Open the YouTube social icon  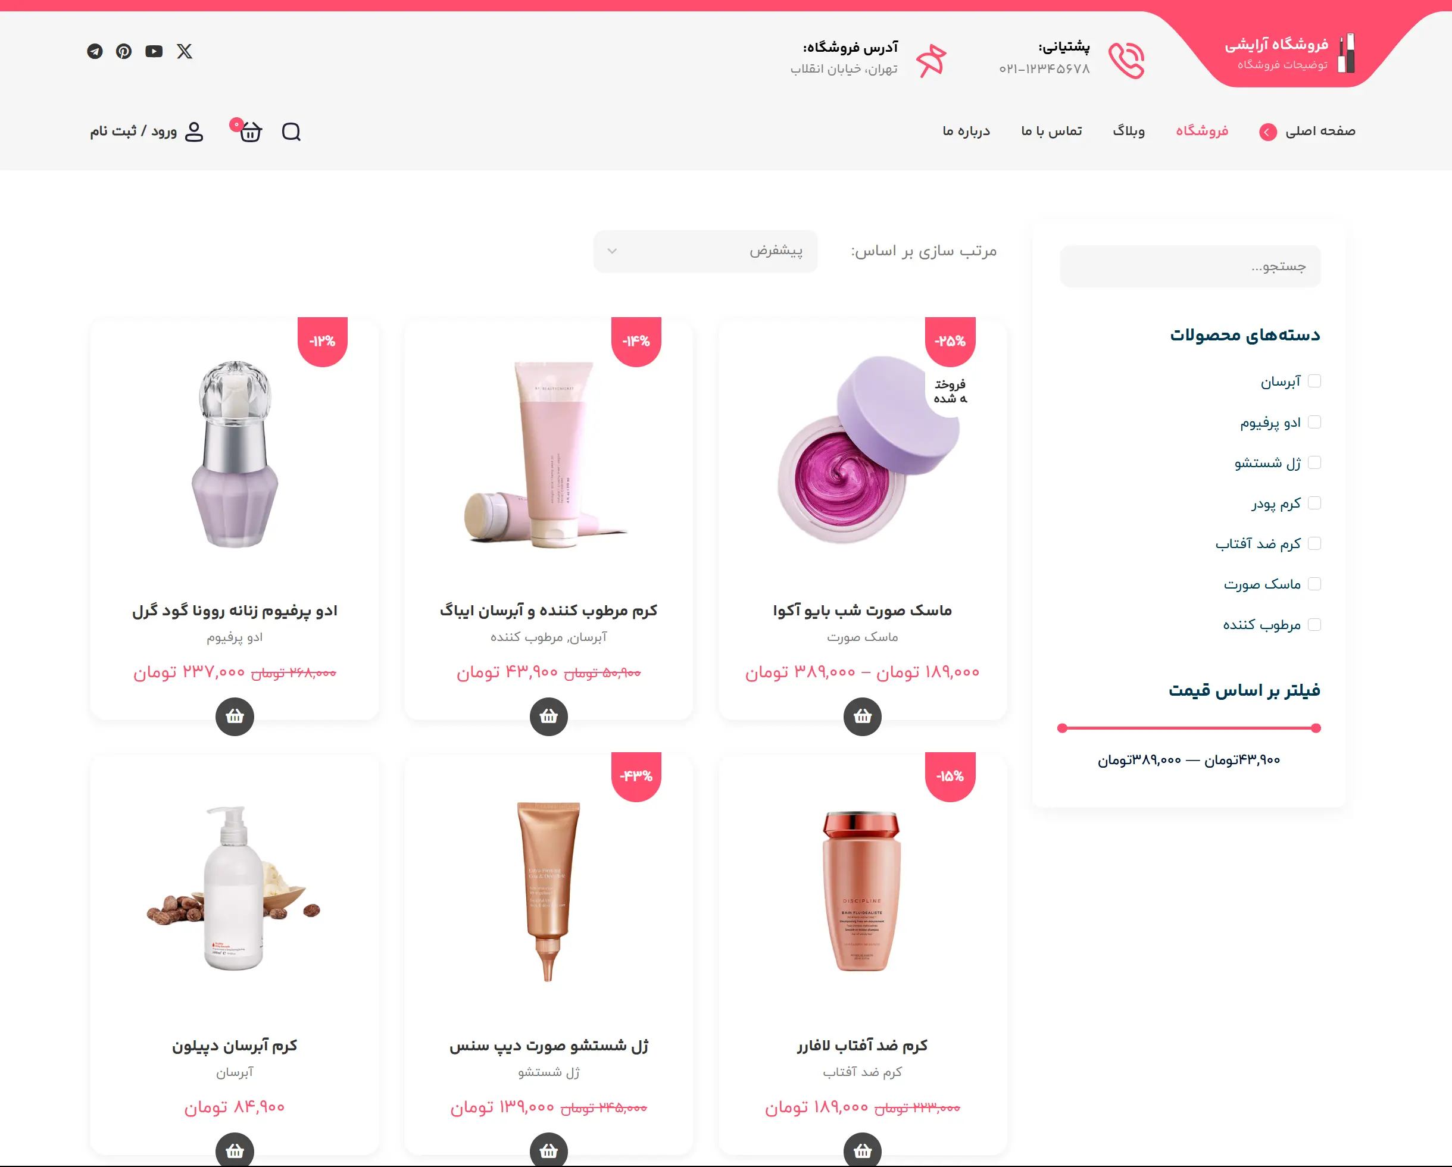[154, 51]
